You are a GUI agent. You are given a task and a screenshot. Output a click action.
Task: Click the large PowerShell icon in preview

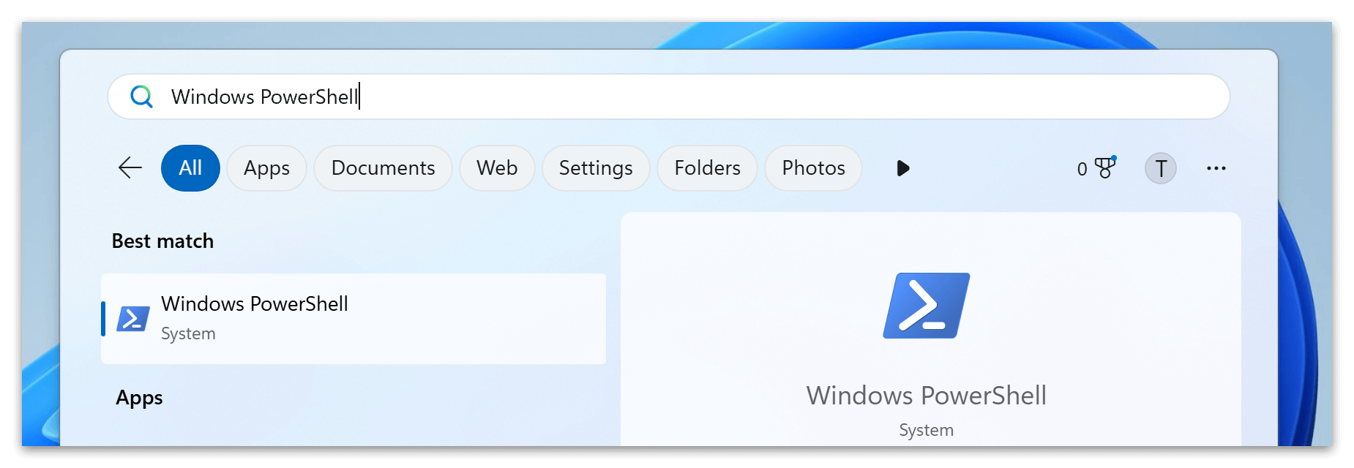click(x=926, y=306)
